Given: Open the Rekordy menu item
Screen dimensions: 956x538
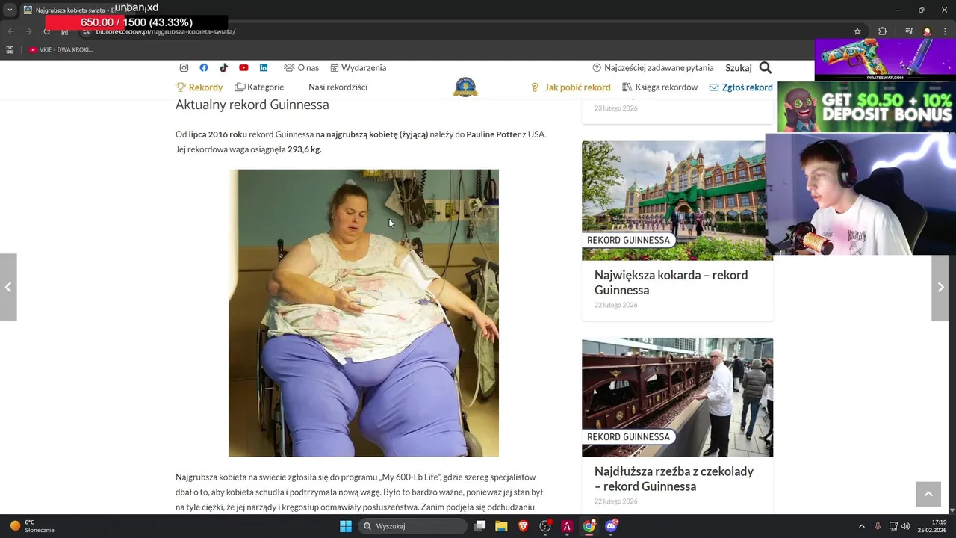Looking at the screenshot, I should tap(199, 87).
